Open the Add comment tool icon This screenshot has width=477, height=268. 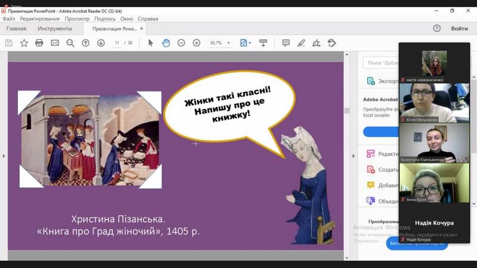pos(370,185)
